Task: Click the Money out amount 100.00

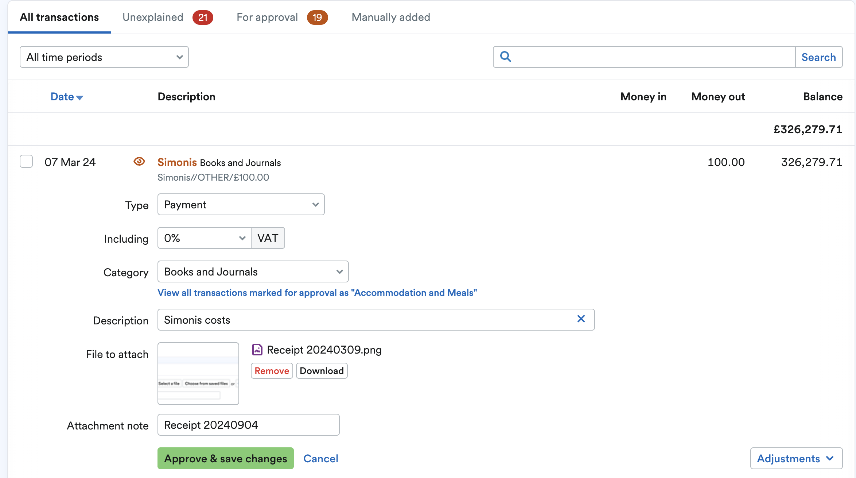Action: point(726,162)
